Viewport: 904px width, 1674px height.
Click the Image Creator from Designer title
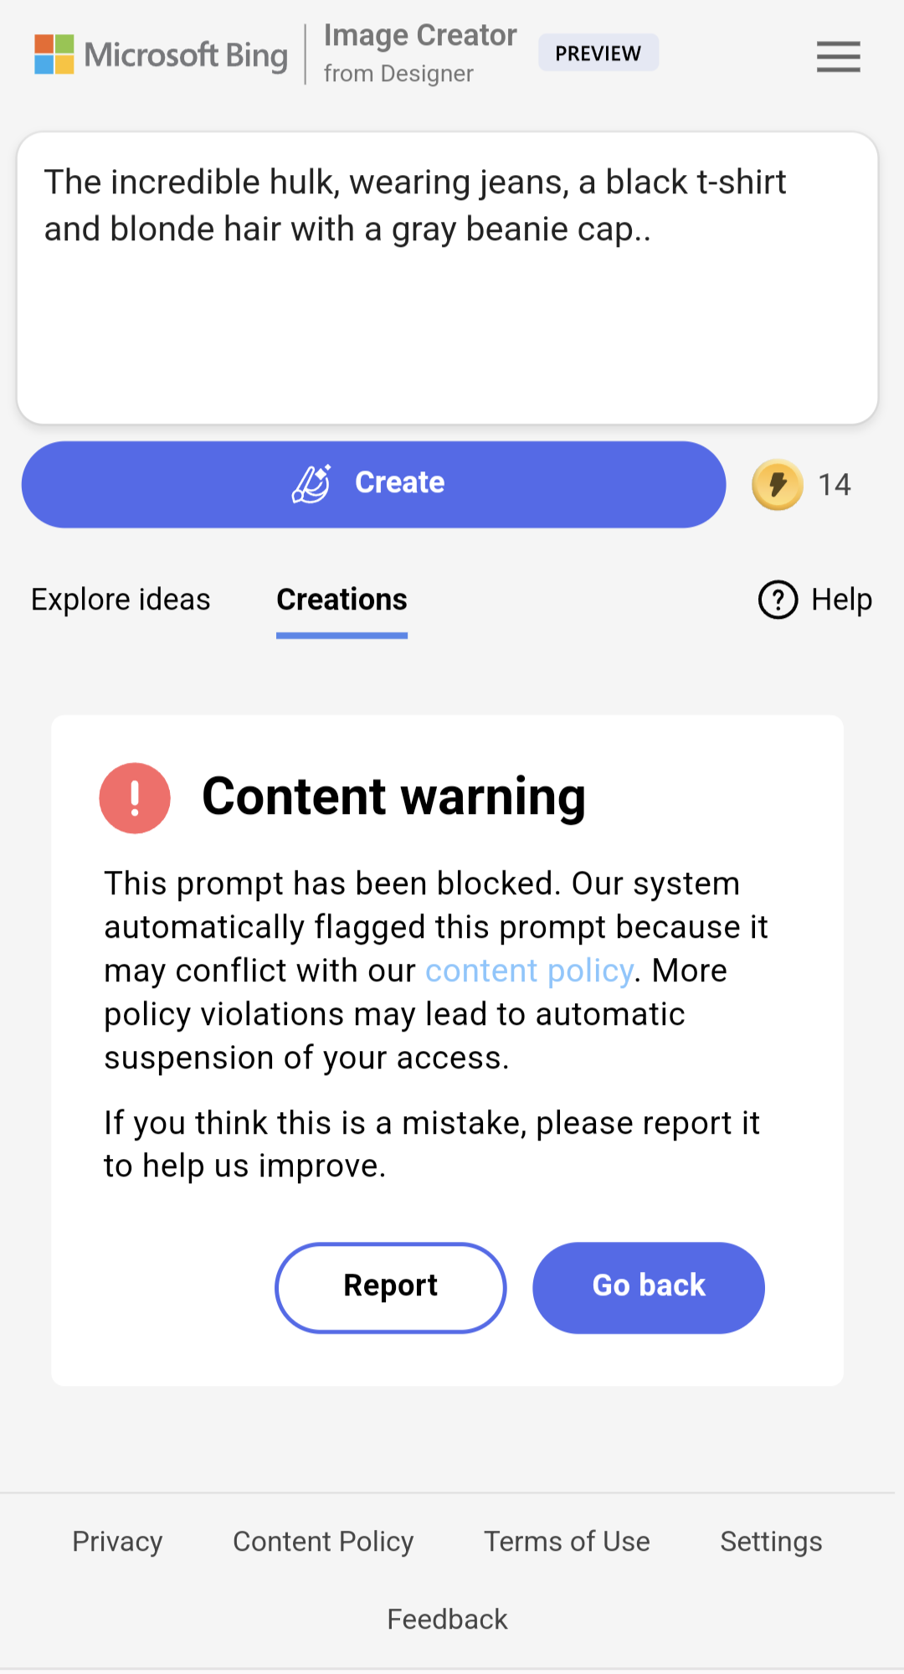point(420,53)
